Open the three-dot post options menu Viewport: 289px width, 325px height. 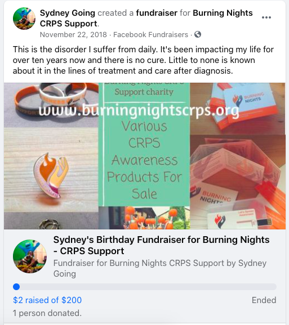coord(266,17)
